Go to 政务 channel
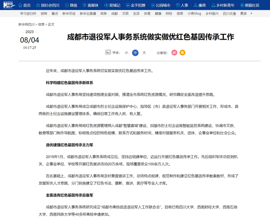Image resolution: width=270 pixels, height=223 pixels. (103, 13)
